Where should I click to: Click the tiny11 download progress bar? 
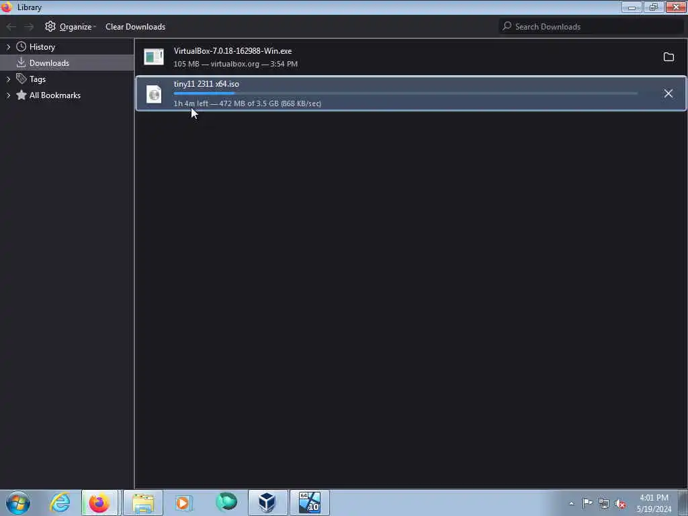405,93
